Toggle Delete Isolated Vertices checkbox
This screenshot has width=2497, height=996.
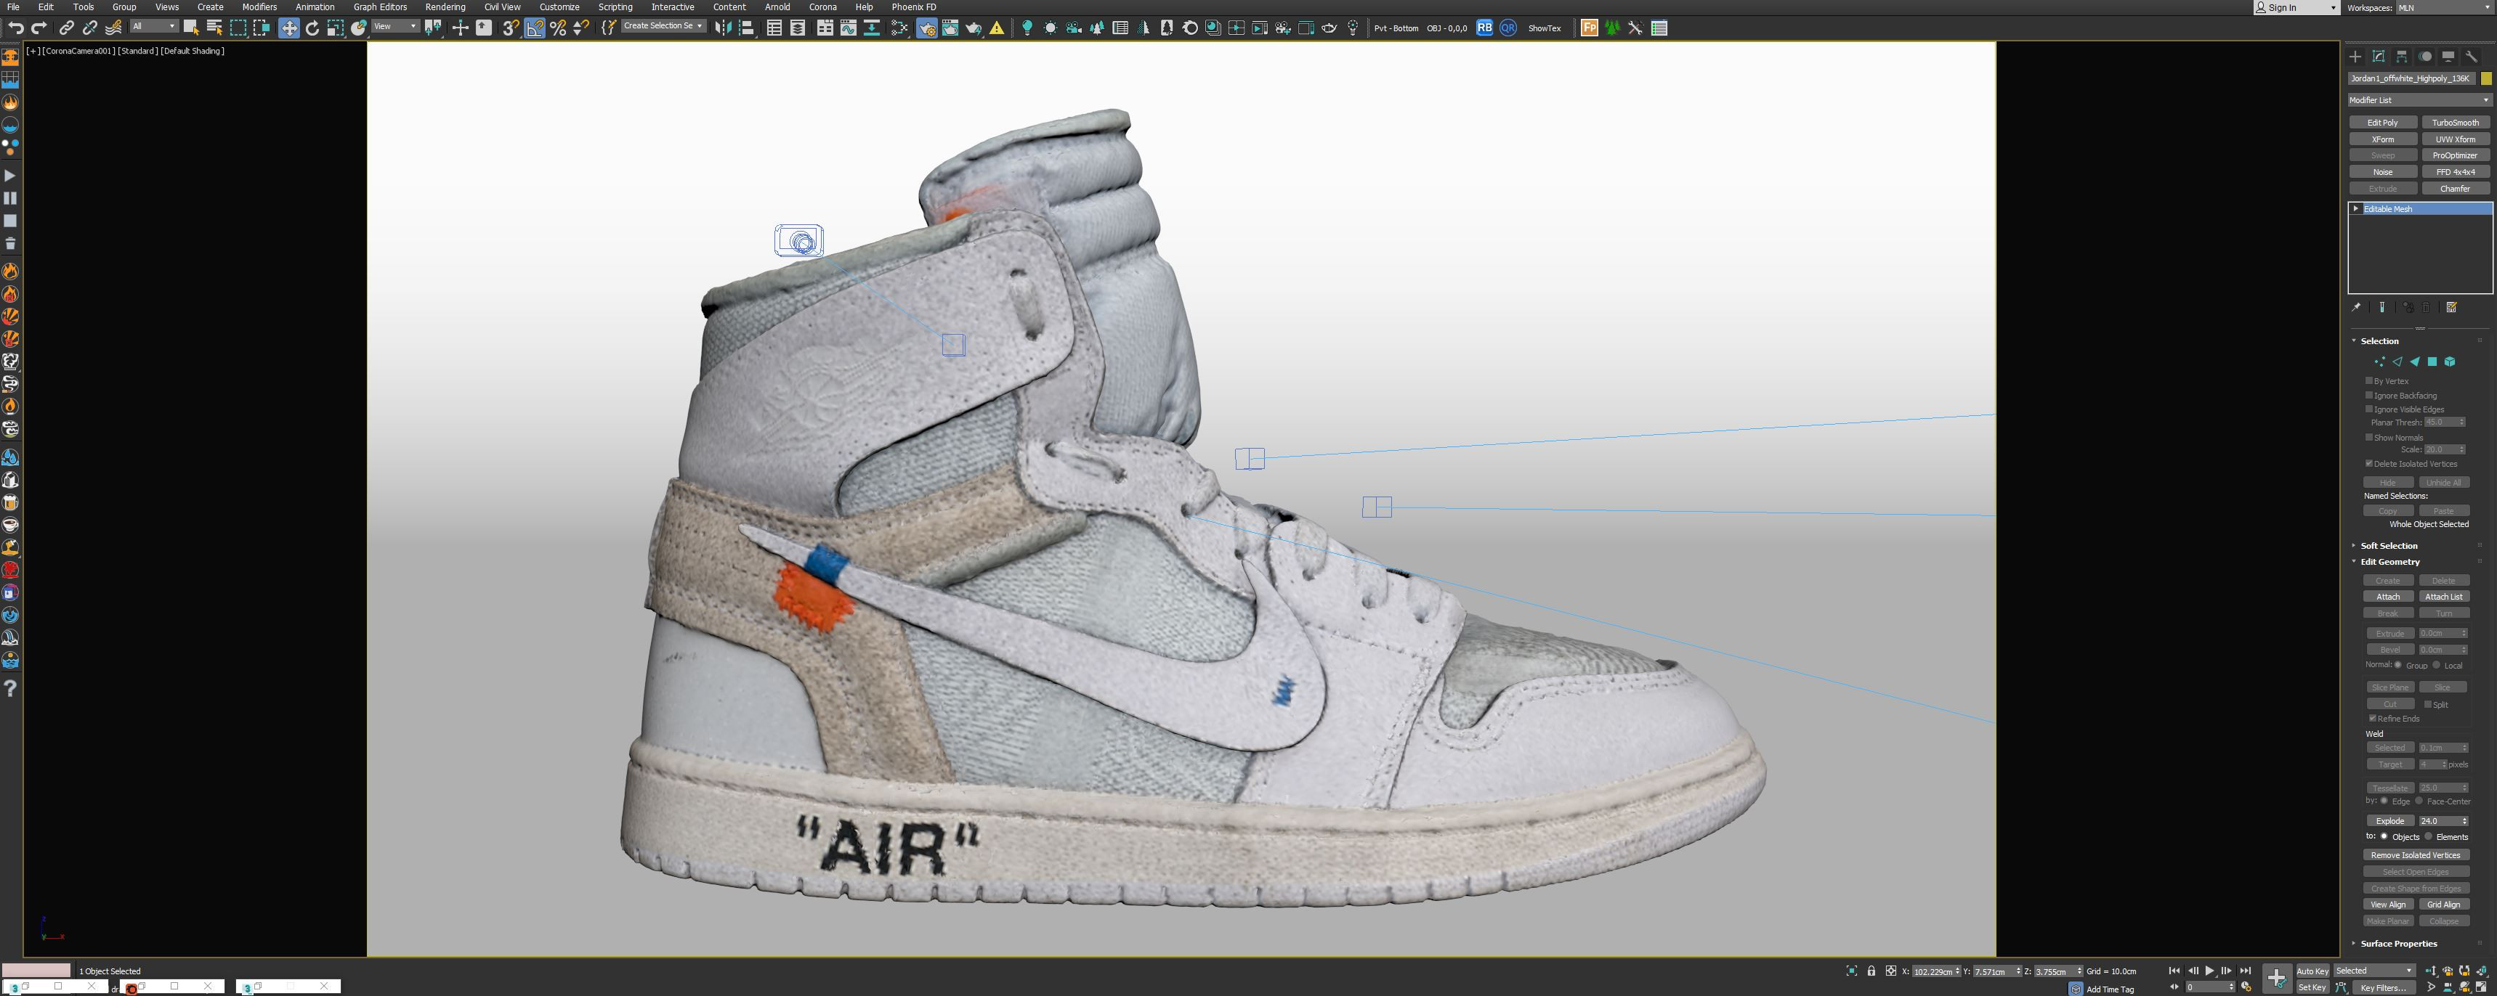point(2369,463)
